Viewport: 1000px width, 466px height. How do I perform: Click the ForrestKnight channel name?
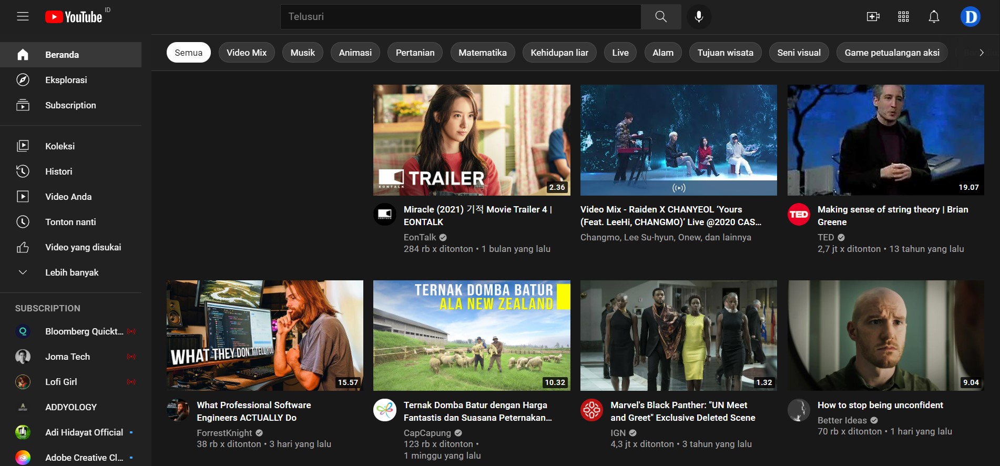coord(225,433)
